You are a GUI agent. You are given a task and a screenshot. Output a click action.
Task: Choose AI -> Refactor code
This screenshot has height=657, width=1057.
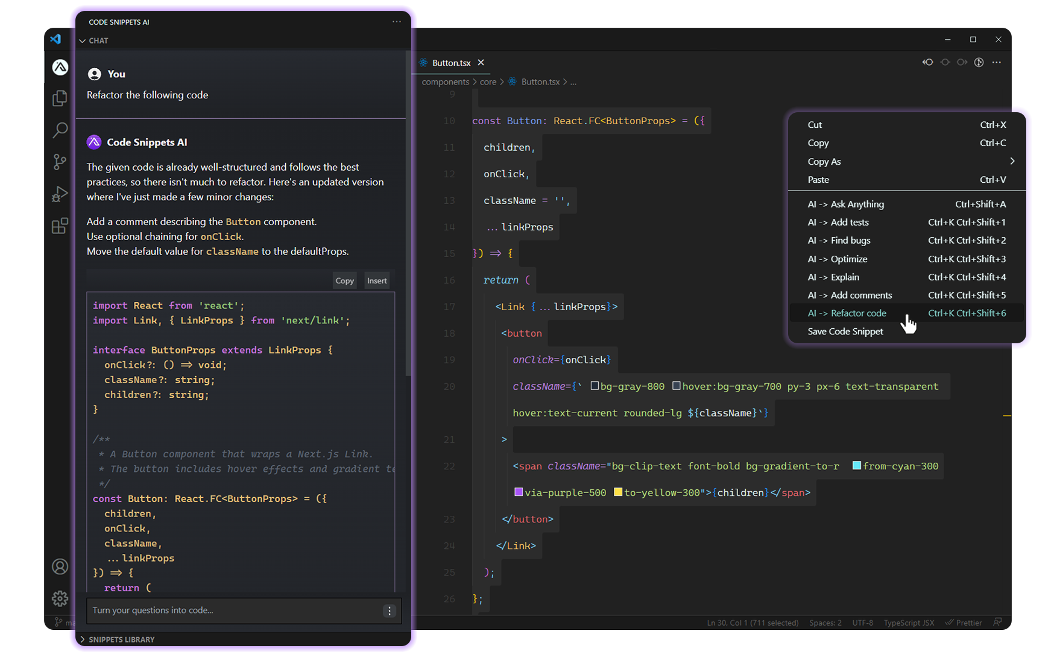(x=906, y=313)
